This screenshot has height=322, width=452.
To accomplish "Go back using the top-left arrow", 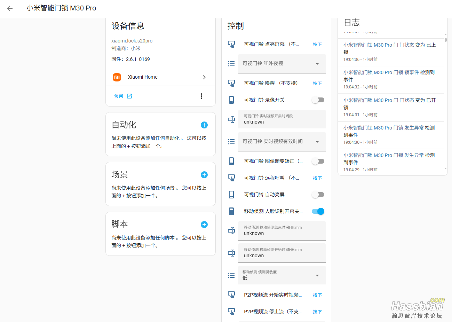I will coord(10,8).
